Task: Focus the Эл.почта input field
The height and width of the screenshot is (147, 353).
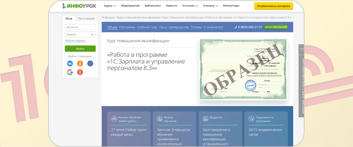Action: click(80, 27)
